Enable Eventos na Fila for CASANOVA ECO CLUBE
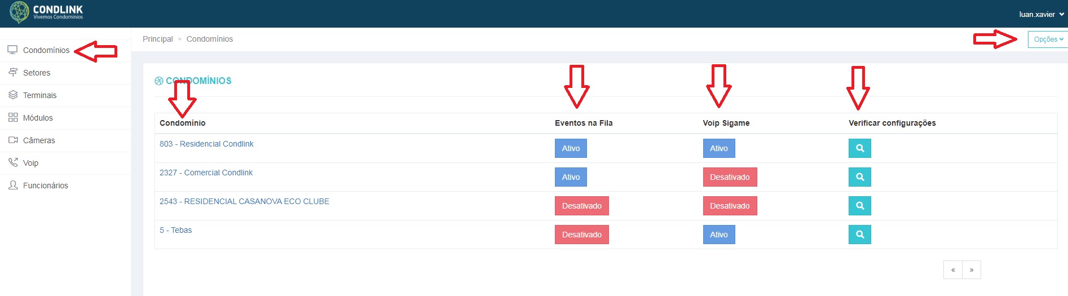 pyautogui.click(x=582, y=206)
